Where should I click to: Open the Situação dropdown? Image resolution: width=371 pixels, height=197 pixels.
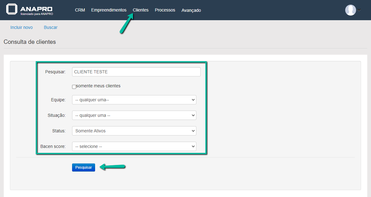coord(134,115)
